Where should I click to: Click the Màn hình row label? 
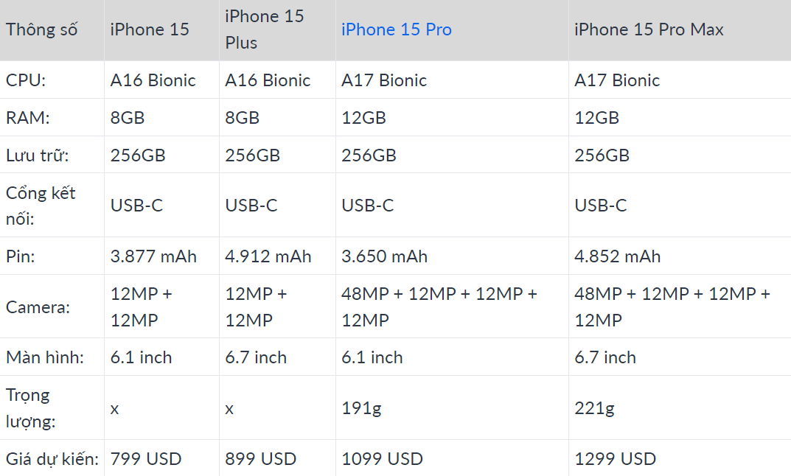click(x=44, y=357)
